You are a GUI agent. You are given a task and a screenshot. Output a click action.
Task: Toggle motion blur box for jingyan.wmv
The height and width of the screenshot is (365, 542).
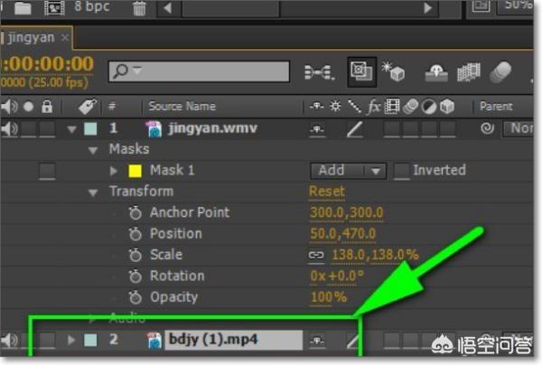(x=410, y=129)
